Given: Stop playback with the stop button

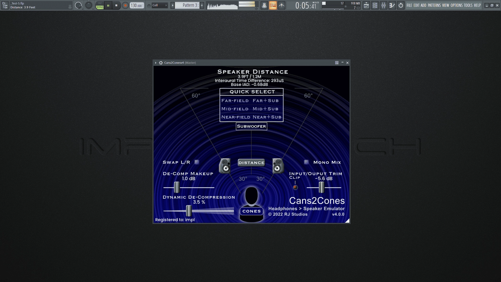Looking at the screenshot, I should coord(116,5).
